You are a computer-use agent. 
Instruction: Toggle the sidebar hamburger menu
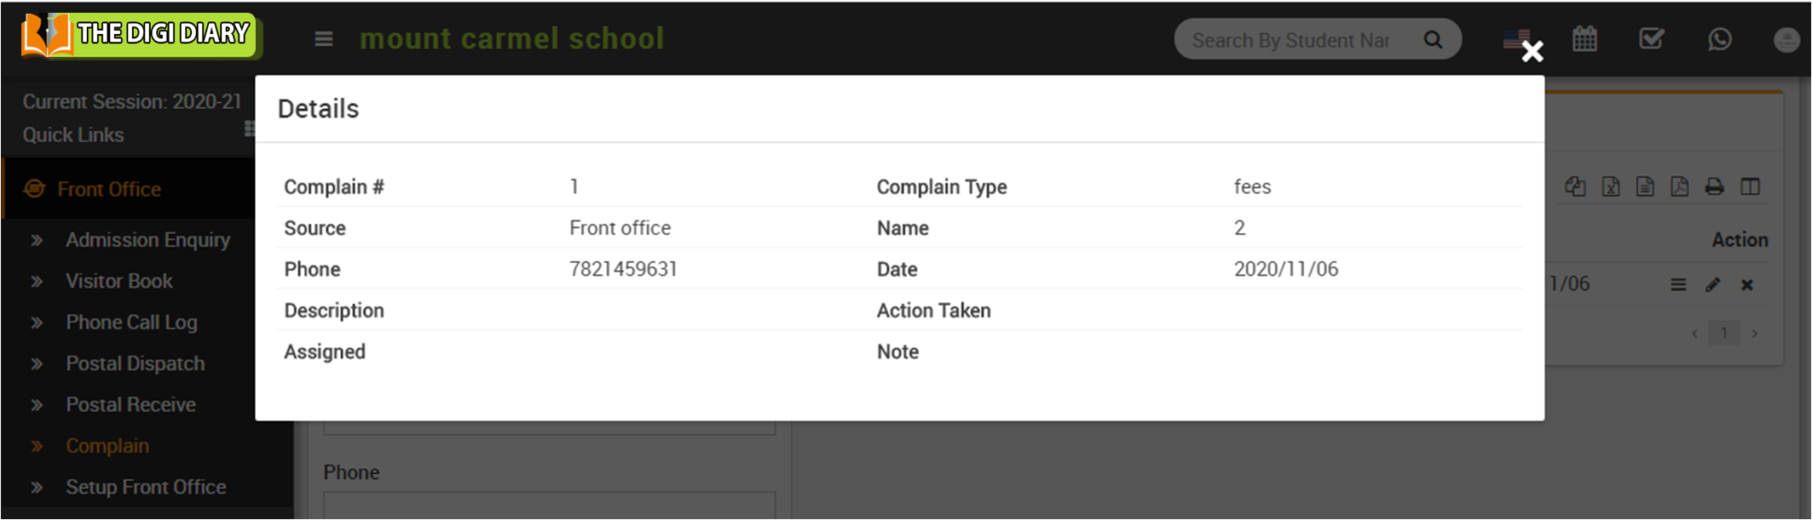(323, 39)
